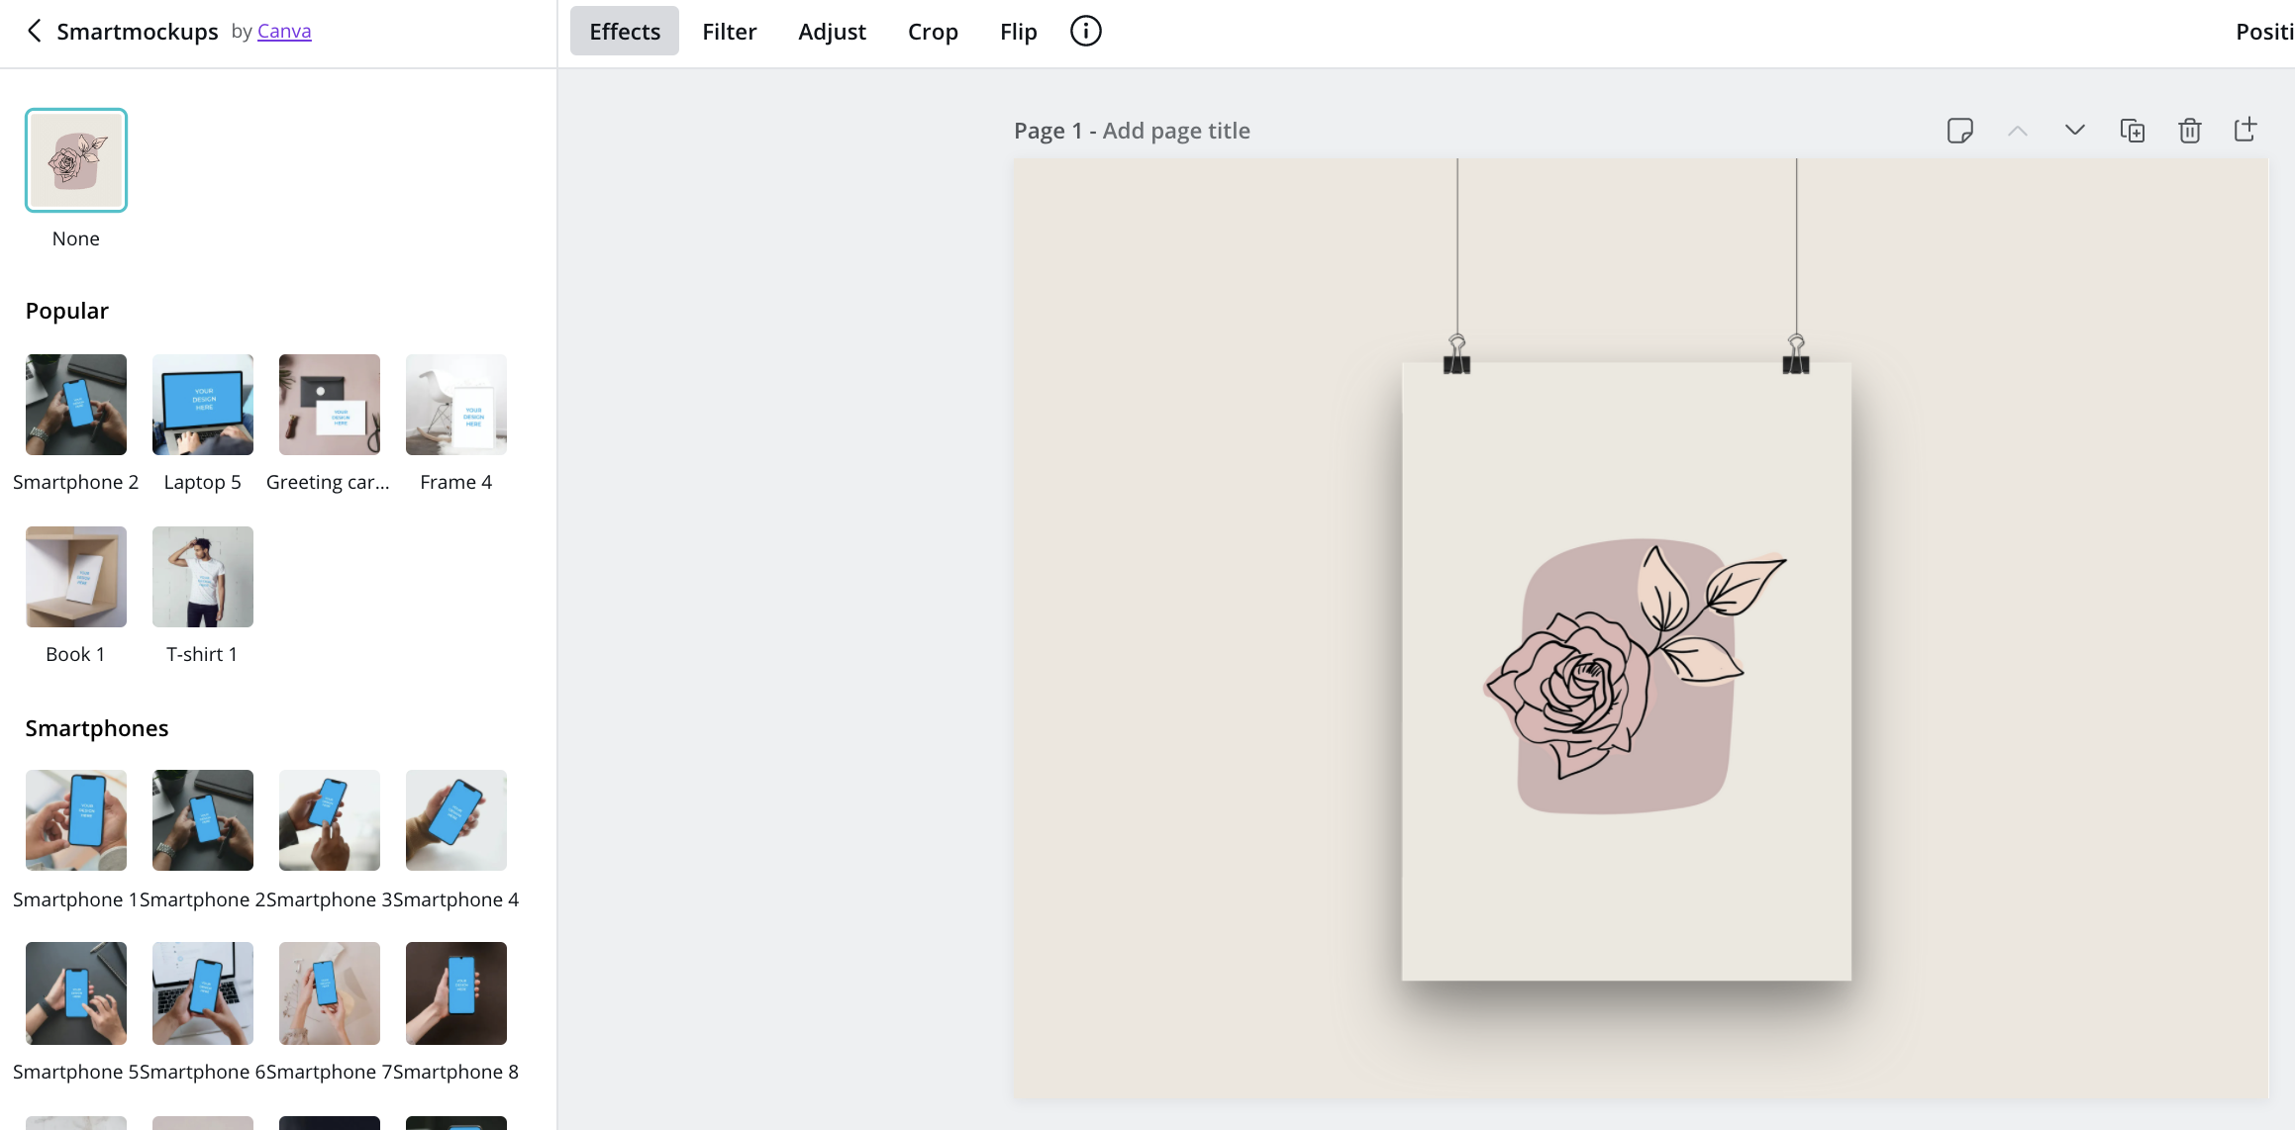
Task: Duplicate page icon above canvas
Action: (2132, 131)
